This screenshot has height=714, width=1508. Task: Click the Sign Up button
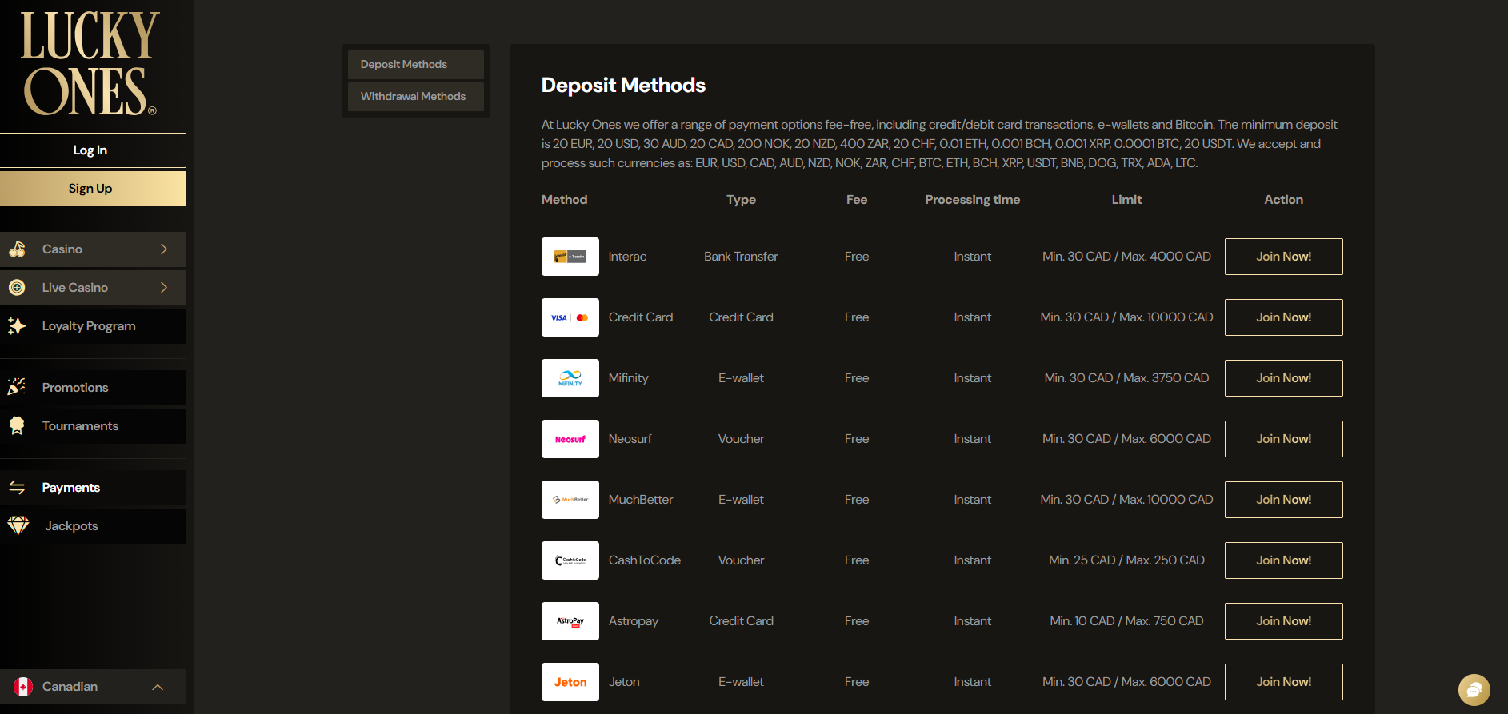coord(93,189)
